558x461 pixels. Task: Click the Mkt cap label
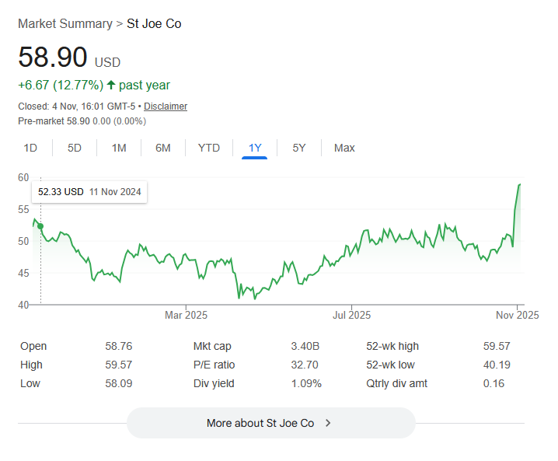(212, 346)
